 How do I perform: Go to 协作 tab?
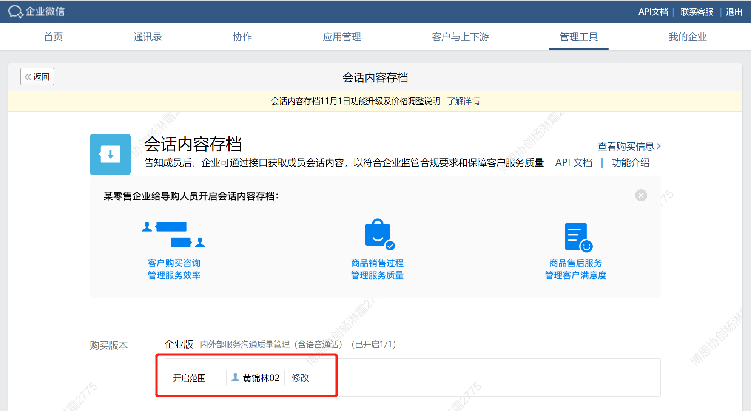pos(242,37)
